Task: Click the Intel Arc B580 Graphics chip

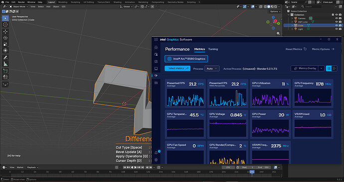Action: click(186, 59)
